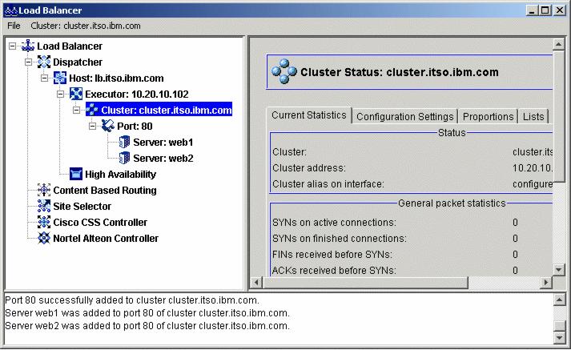Collapse the Executor 10.20.10.102 node
Screen dimensions: 571x350
(x=60, y=95)
